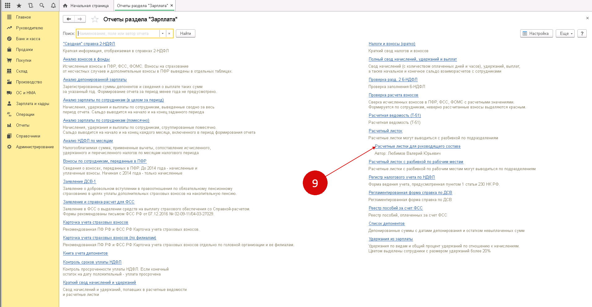
Task: Close the Отчеты раздела Зарплата tab
Action: [172, 6]
